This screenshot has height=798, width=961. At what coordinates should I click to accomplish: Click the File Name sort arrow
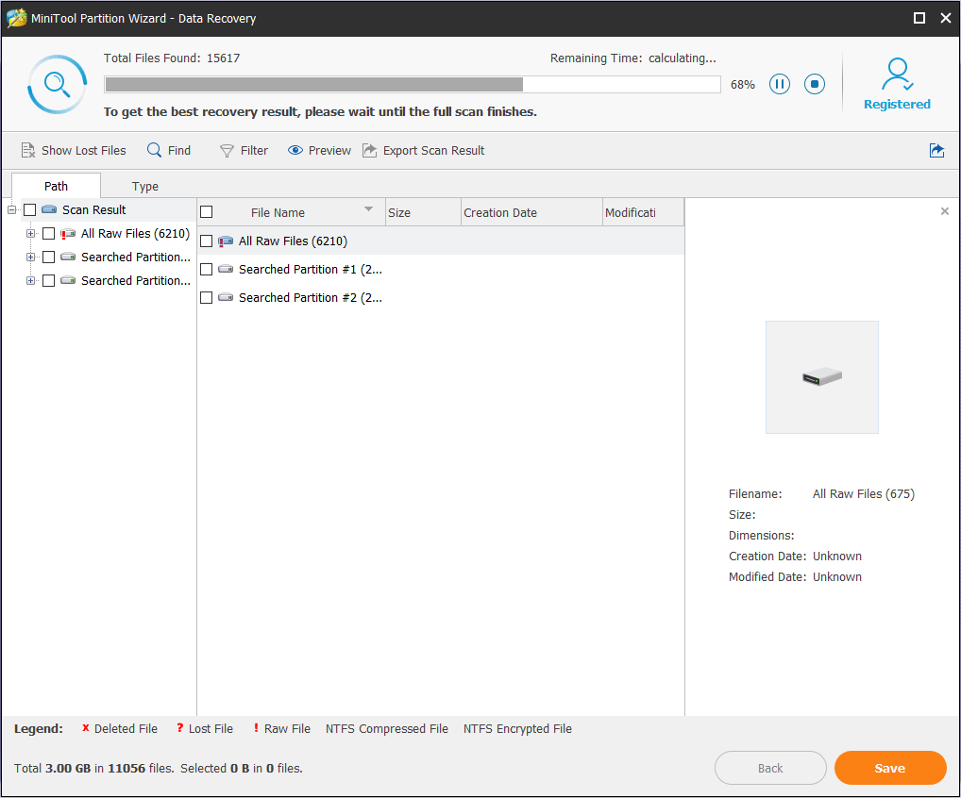tap(368, 208)
